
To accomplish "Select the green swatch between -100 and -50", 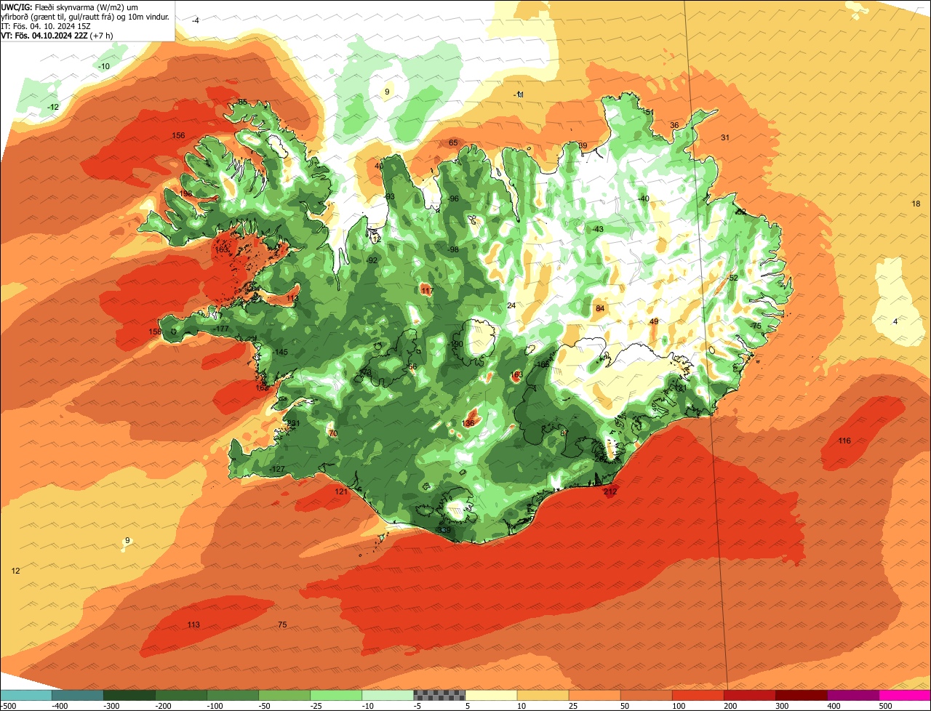I will tap(233, 695).
